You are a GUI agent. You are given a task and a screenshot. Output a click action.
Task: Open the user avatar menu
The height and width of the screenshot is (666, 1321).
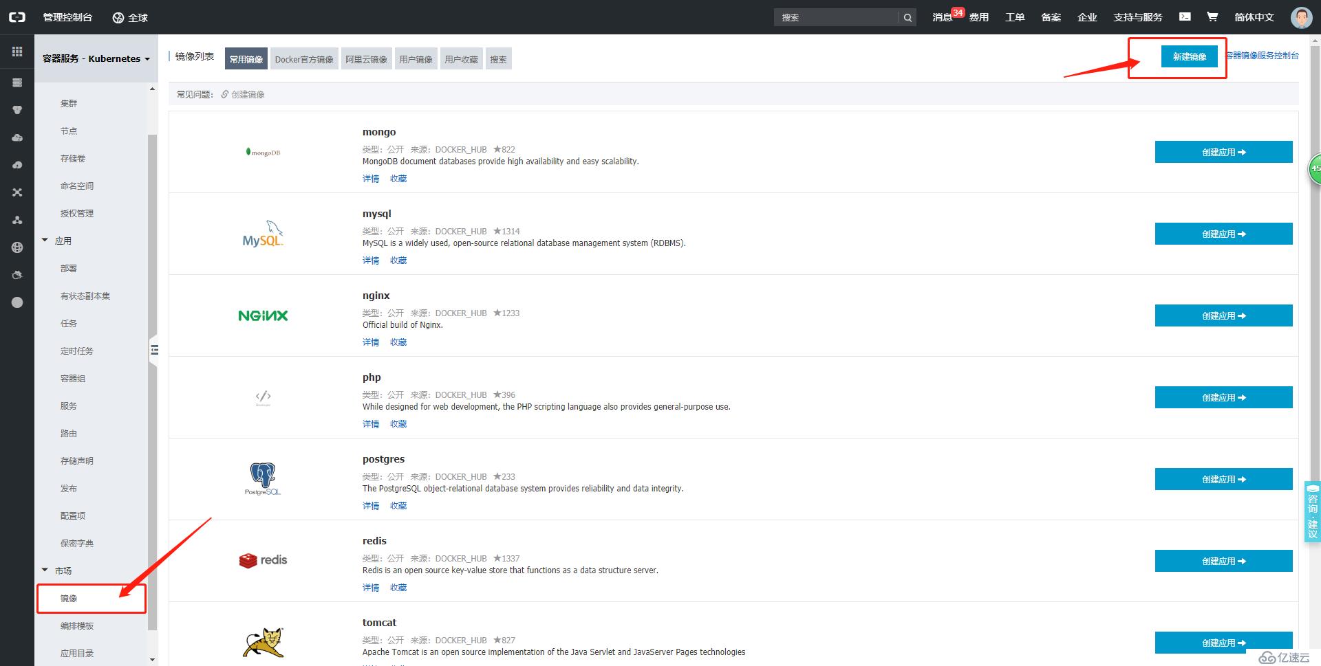click(x=1301, y=17)
